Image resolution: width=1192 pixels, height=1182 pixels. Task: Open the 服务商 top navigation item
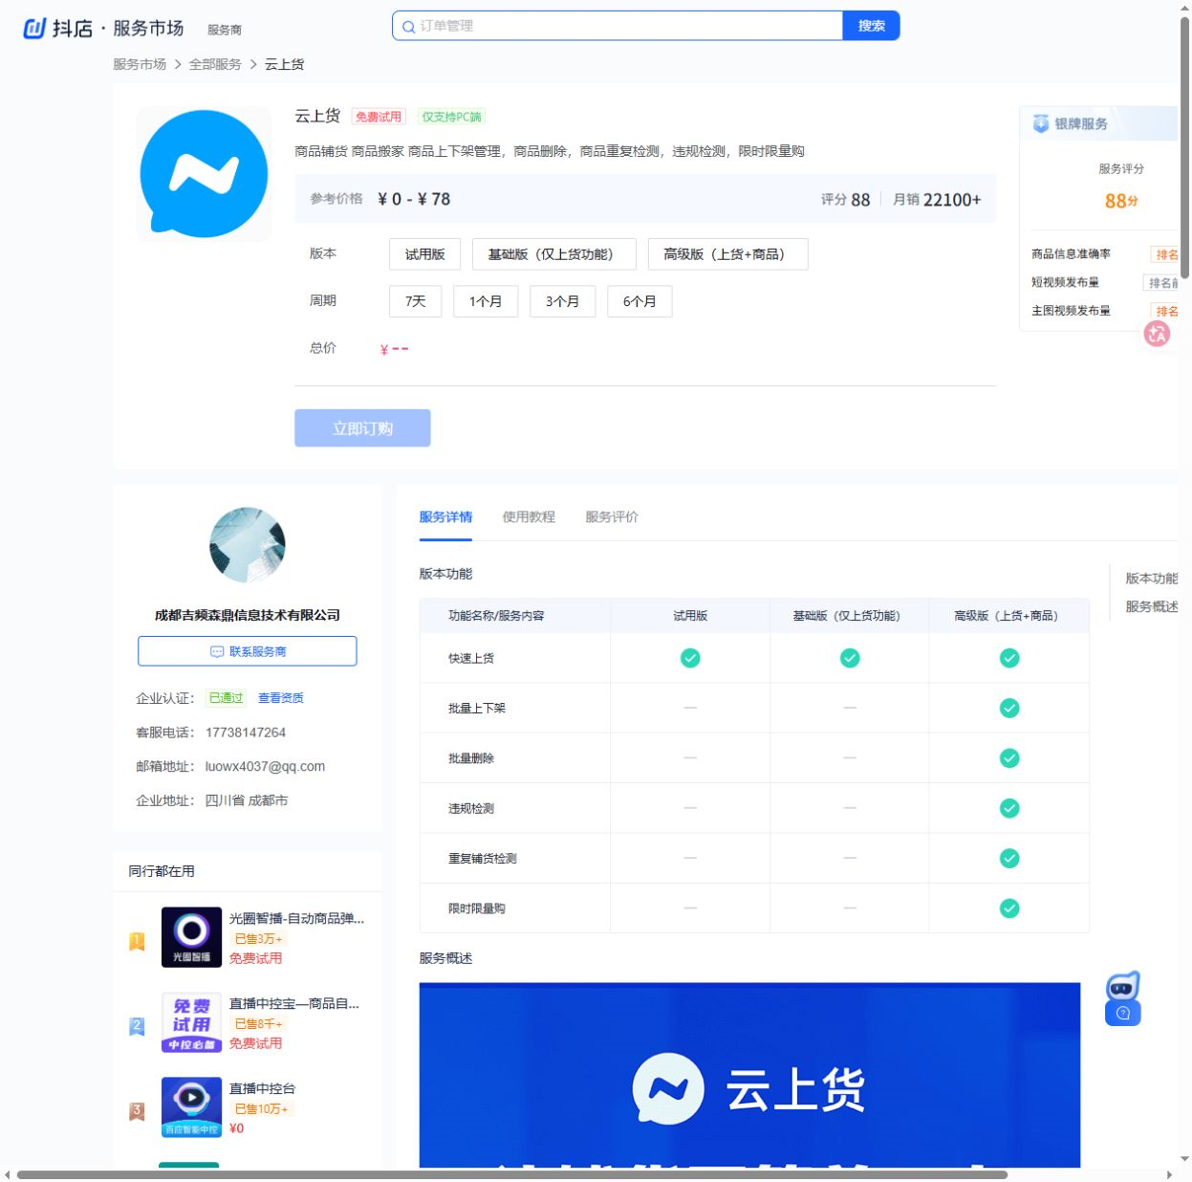pos(225,31)
